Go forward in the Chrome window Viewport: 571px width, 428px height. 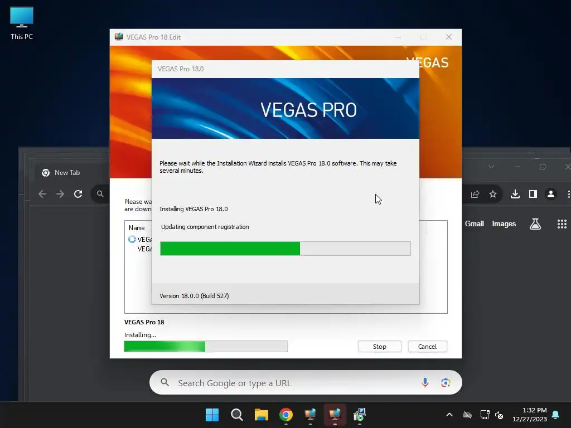[60, 194]
